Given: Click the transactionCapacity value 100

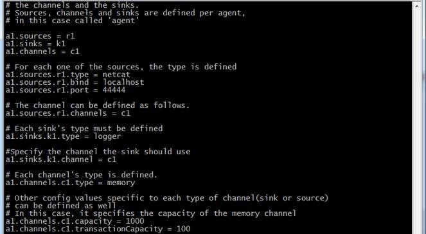Looking at the screenshot, I should tap(183, 229).
